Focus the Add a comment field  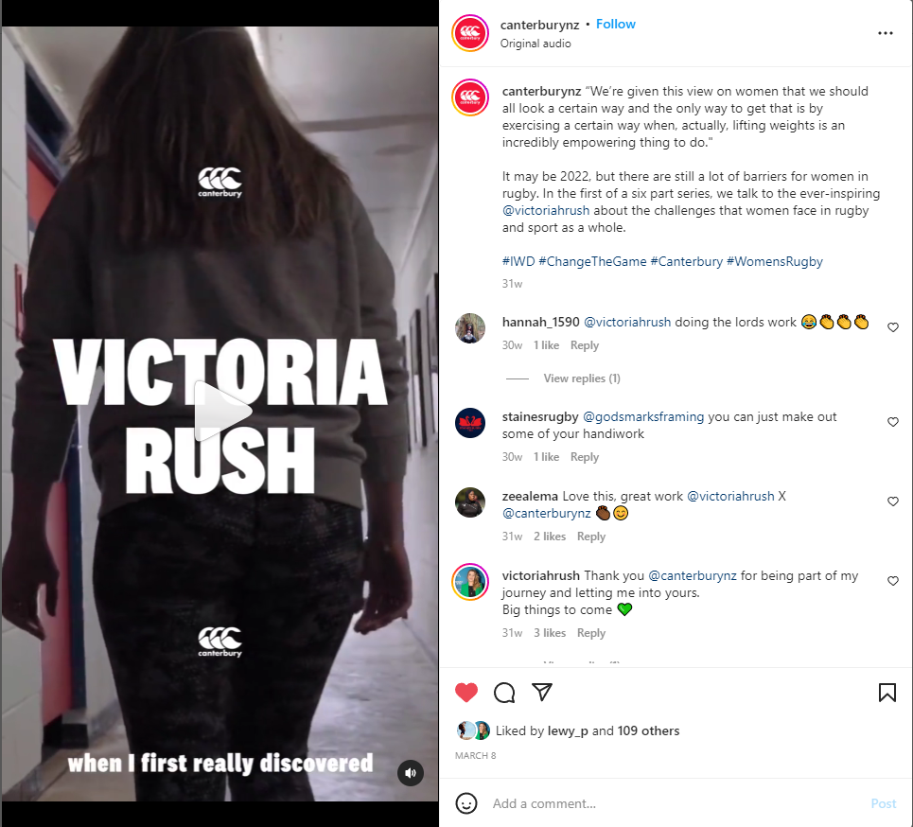(x=676, y=803)
